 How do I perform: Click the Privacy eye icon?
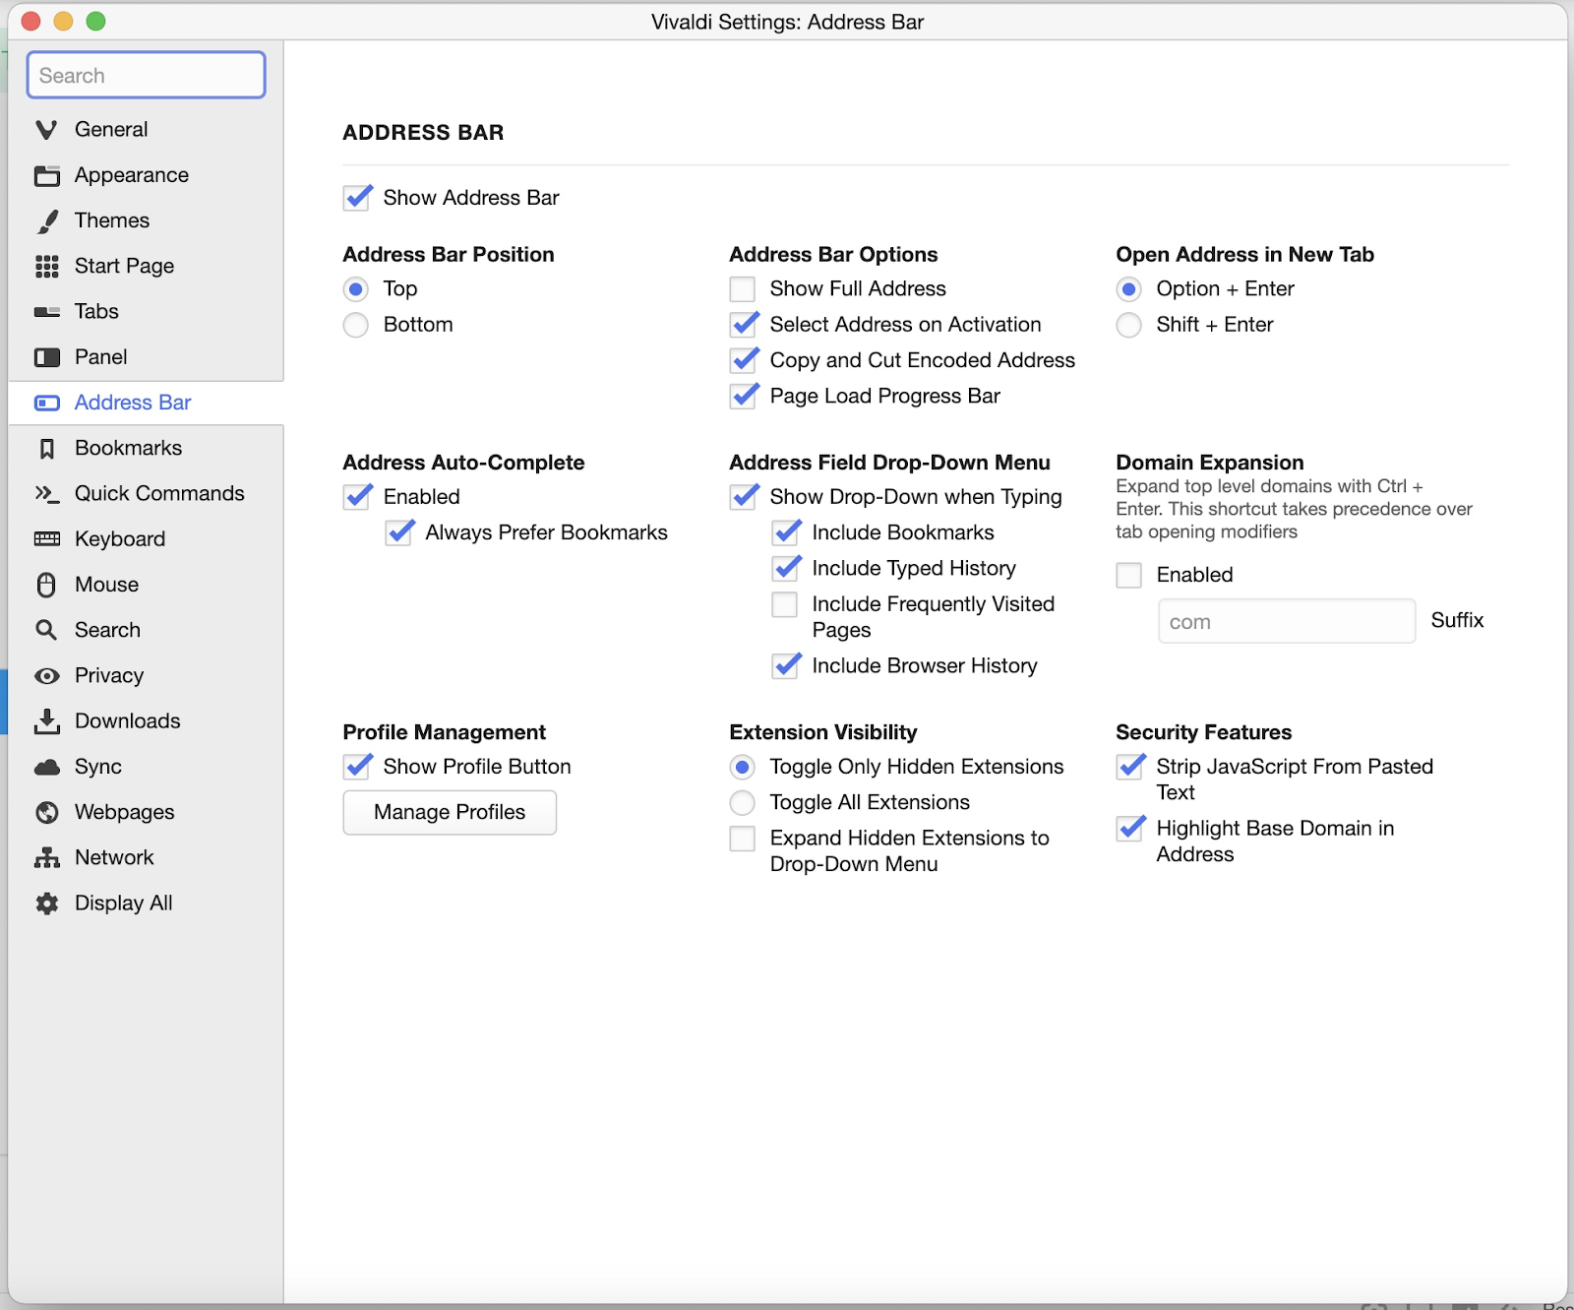tap(46, 676)
